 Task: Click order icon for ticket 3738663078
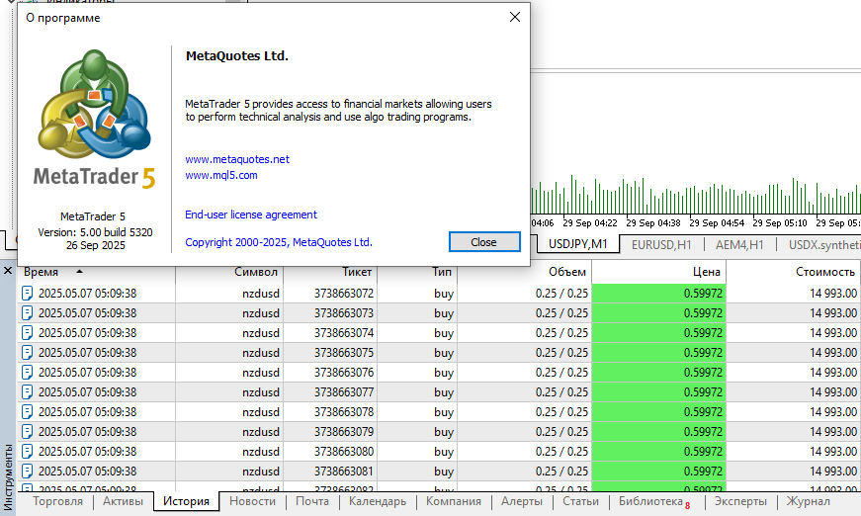tap(27, 411)
